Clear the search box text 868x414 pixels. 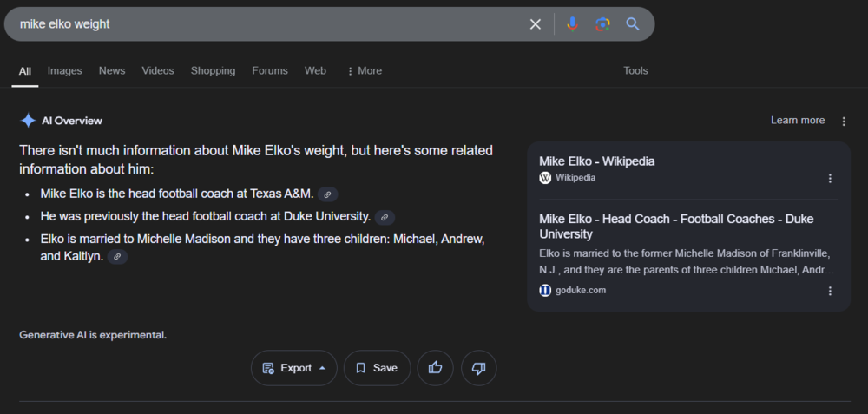536,24
